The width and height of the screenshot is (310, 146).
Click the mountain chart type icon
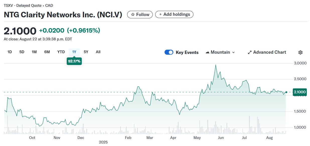207,52
